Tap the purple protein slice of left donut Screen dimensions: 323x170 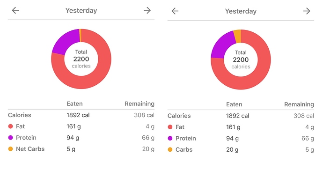[x=65, y=41]
